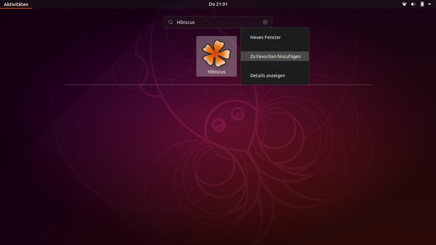Image resolution: width=436 pixels, height=245 pixels.
Task: Check the battery status icon
Action: point(422,4)
